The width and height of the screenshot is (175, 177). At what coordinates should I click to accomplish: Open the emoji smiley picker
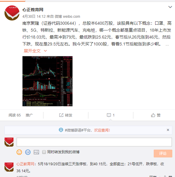click(19, 152)
